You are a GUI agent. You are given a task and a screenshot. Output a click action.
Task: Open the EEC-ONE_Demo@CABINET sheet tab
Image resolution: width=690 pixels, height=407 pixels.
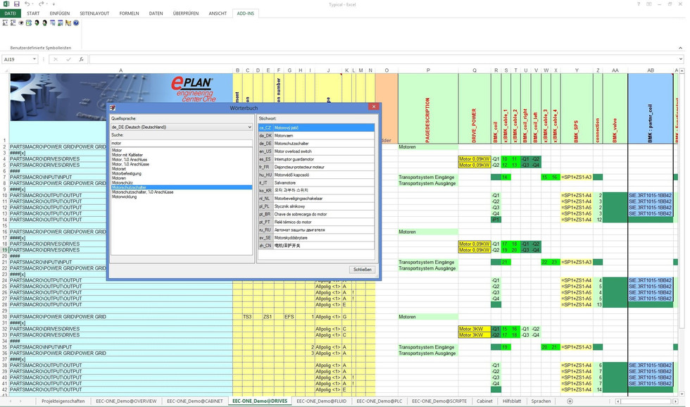pos(194,401)
